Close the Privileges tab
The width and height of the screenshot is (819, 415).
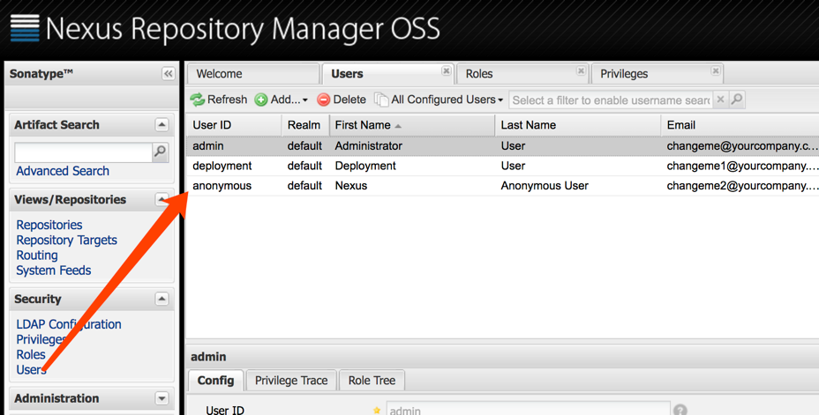tap(716, 71)
